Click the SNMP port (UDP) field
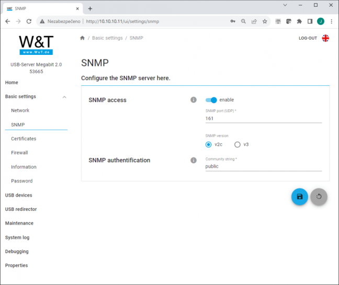This screenshot has width=339, height=285. click(x=264, y=118)
